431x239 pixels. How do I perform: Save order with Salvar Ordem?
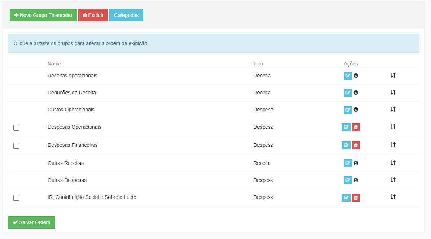click(x=31, y=222)
